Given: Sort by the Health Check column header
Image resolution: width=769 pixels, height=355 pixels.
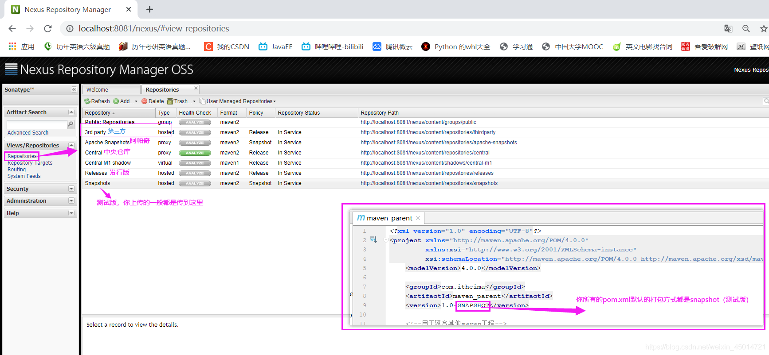Looking at the screenshot, I should coord(197,113).
